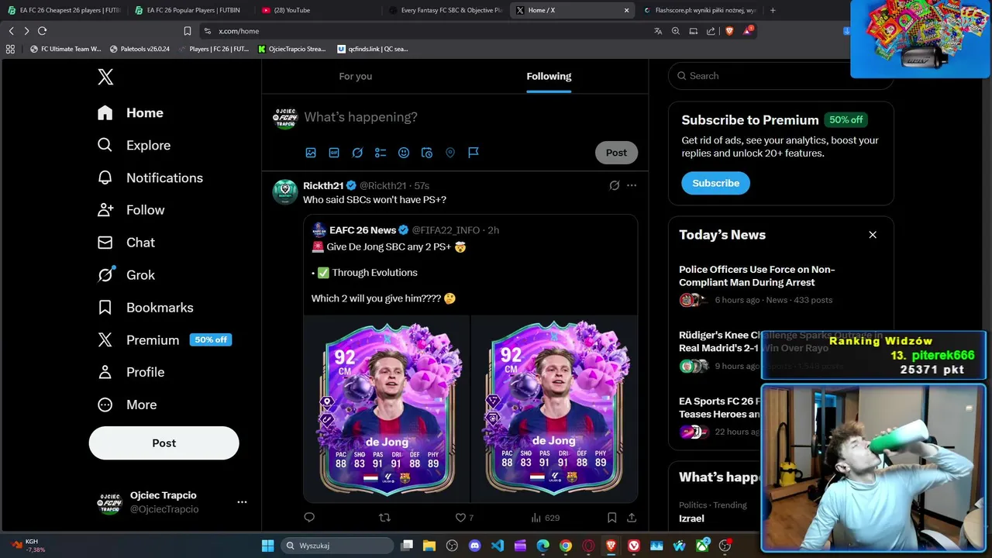The width and height of the screenshot is (992, 558).
Task: Open File Explorer from the taskbar
Action: click(x=429, y=546)
